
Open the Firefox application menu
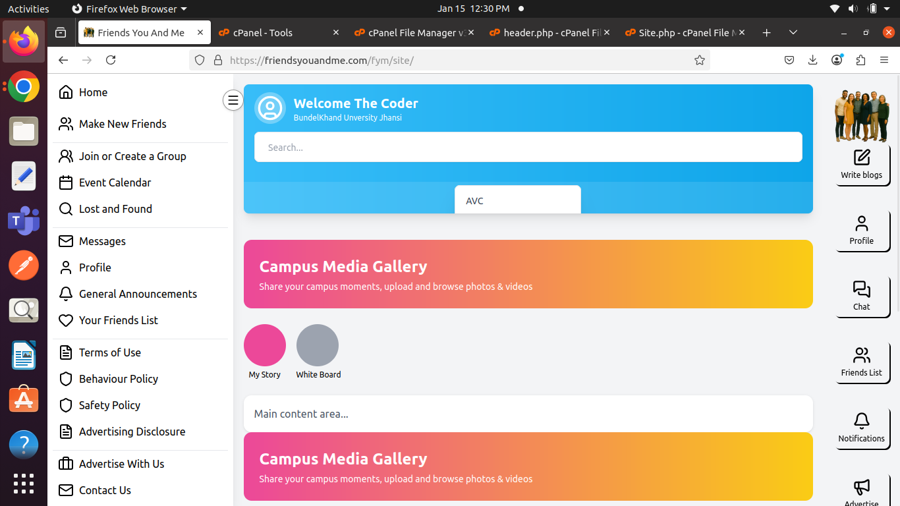(884, 60)
